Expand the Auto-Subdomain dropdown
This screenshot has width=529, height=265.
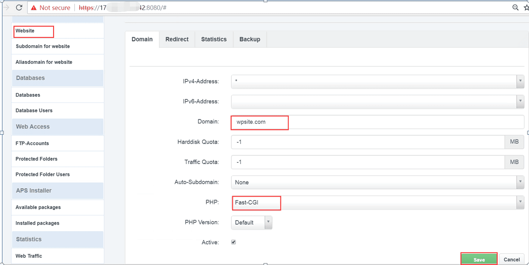tap(378, 182)
